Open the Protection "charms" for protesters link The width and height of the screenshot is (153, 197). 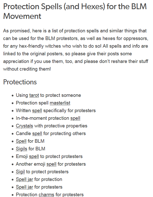[46, 195]
